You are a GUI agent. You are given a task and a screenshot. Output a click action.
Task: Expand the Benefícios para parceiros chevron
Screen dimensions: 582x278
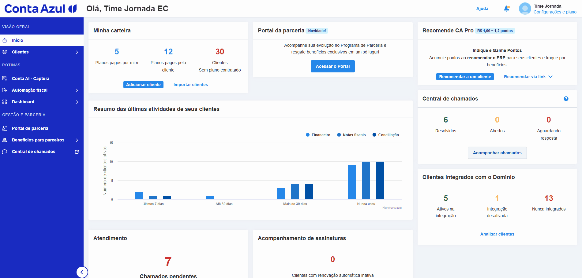click(x=77, y=140)
